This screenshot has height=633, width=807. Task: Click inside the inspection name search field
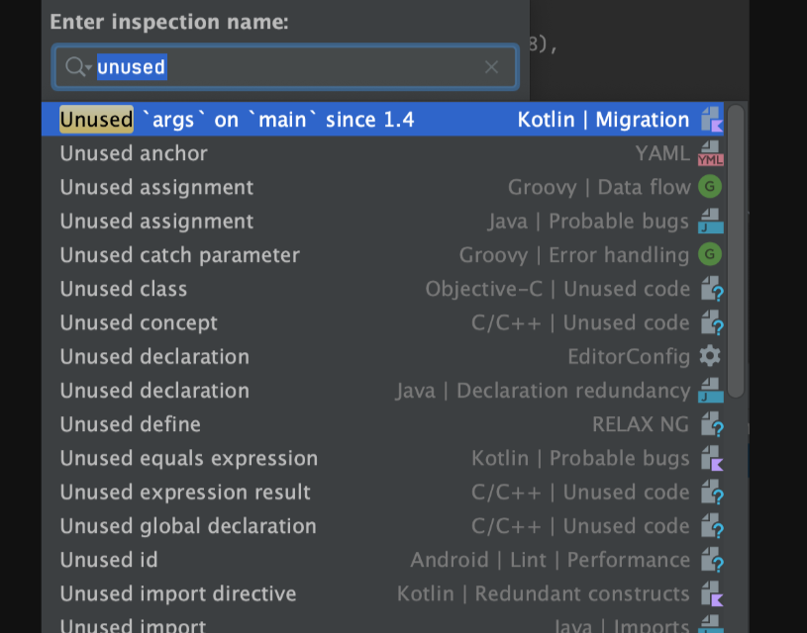click(x=277, y=67)
